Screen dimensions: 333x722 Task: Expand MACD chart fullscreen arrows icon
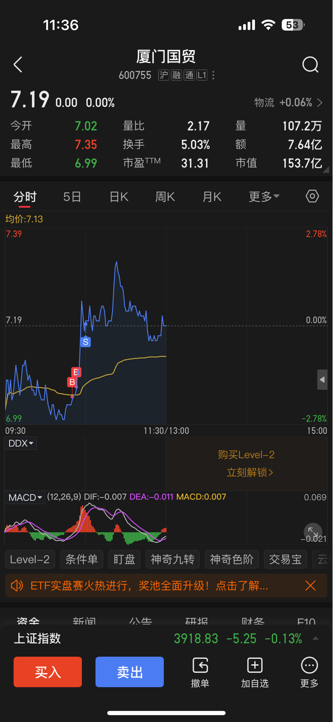click(x=313, y=532)
